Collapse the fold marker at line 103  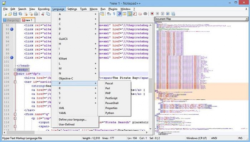pyautogui.click(x=15, y=70)
